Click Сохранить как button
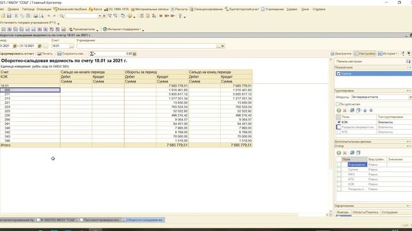Viewport: 412px width, 231px height. tap(71, 54)
